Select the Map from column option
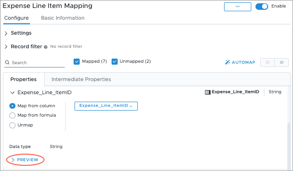 click(x=12, y=106)
